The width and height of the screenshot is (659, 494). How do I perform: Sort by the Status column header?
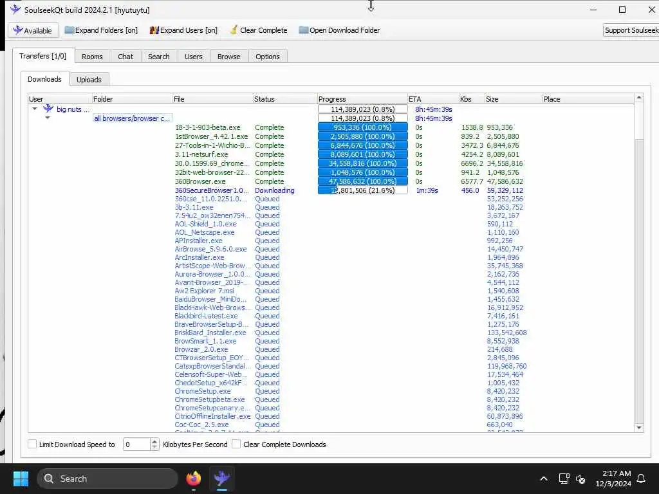(x=285, y=98)
